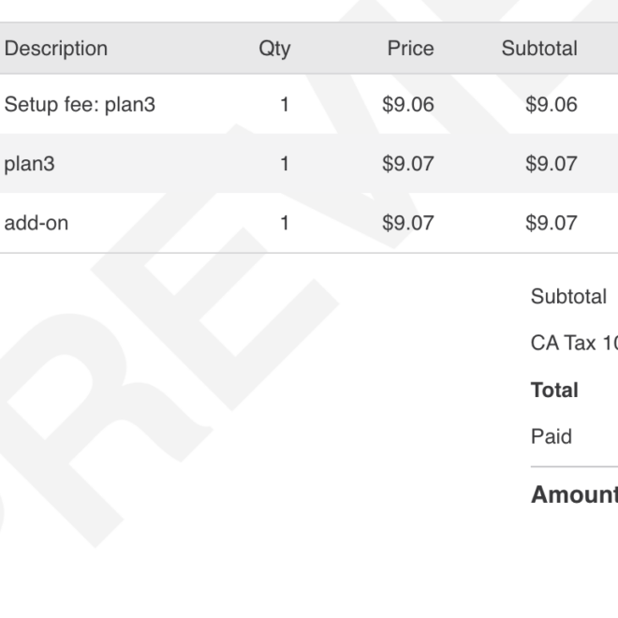
Task: Select the quantity in the plan3 row
Action: click(x=285, y=164)
